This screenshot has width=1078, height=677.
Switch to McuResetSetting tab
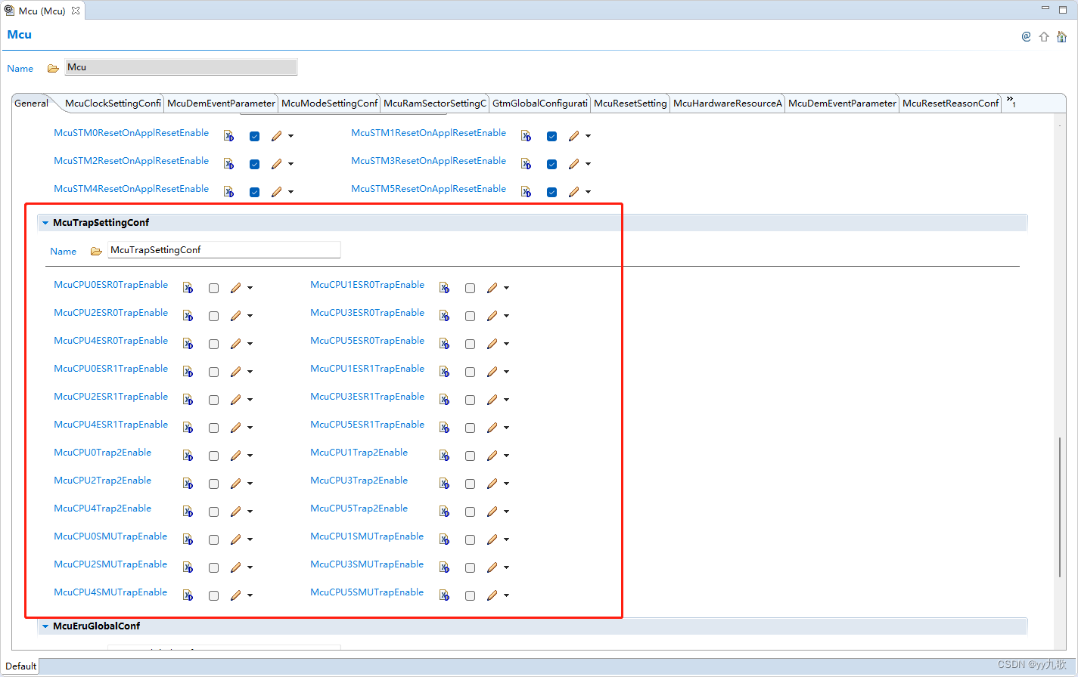(630, 104)
